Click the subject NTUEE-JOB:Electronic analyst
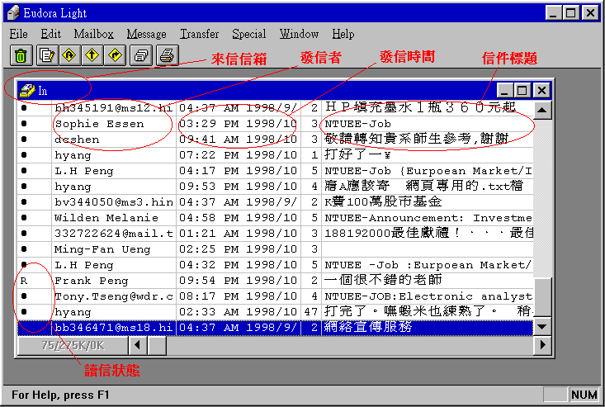Image resolution: width=605 pixels, height=407 pixels. (428, 296)
